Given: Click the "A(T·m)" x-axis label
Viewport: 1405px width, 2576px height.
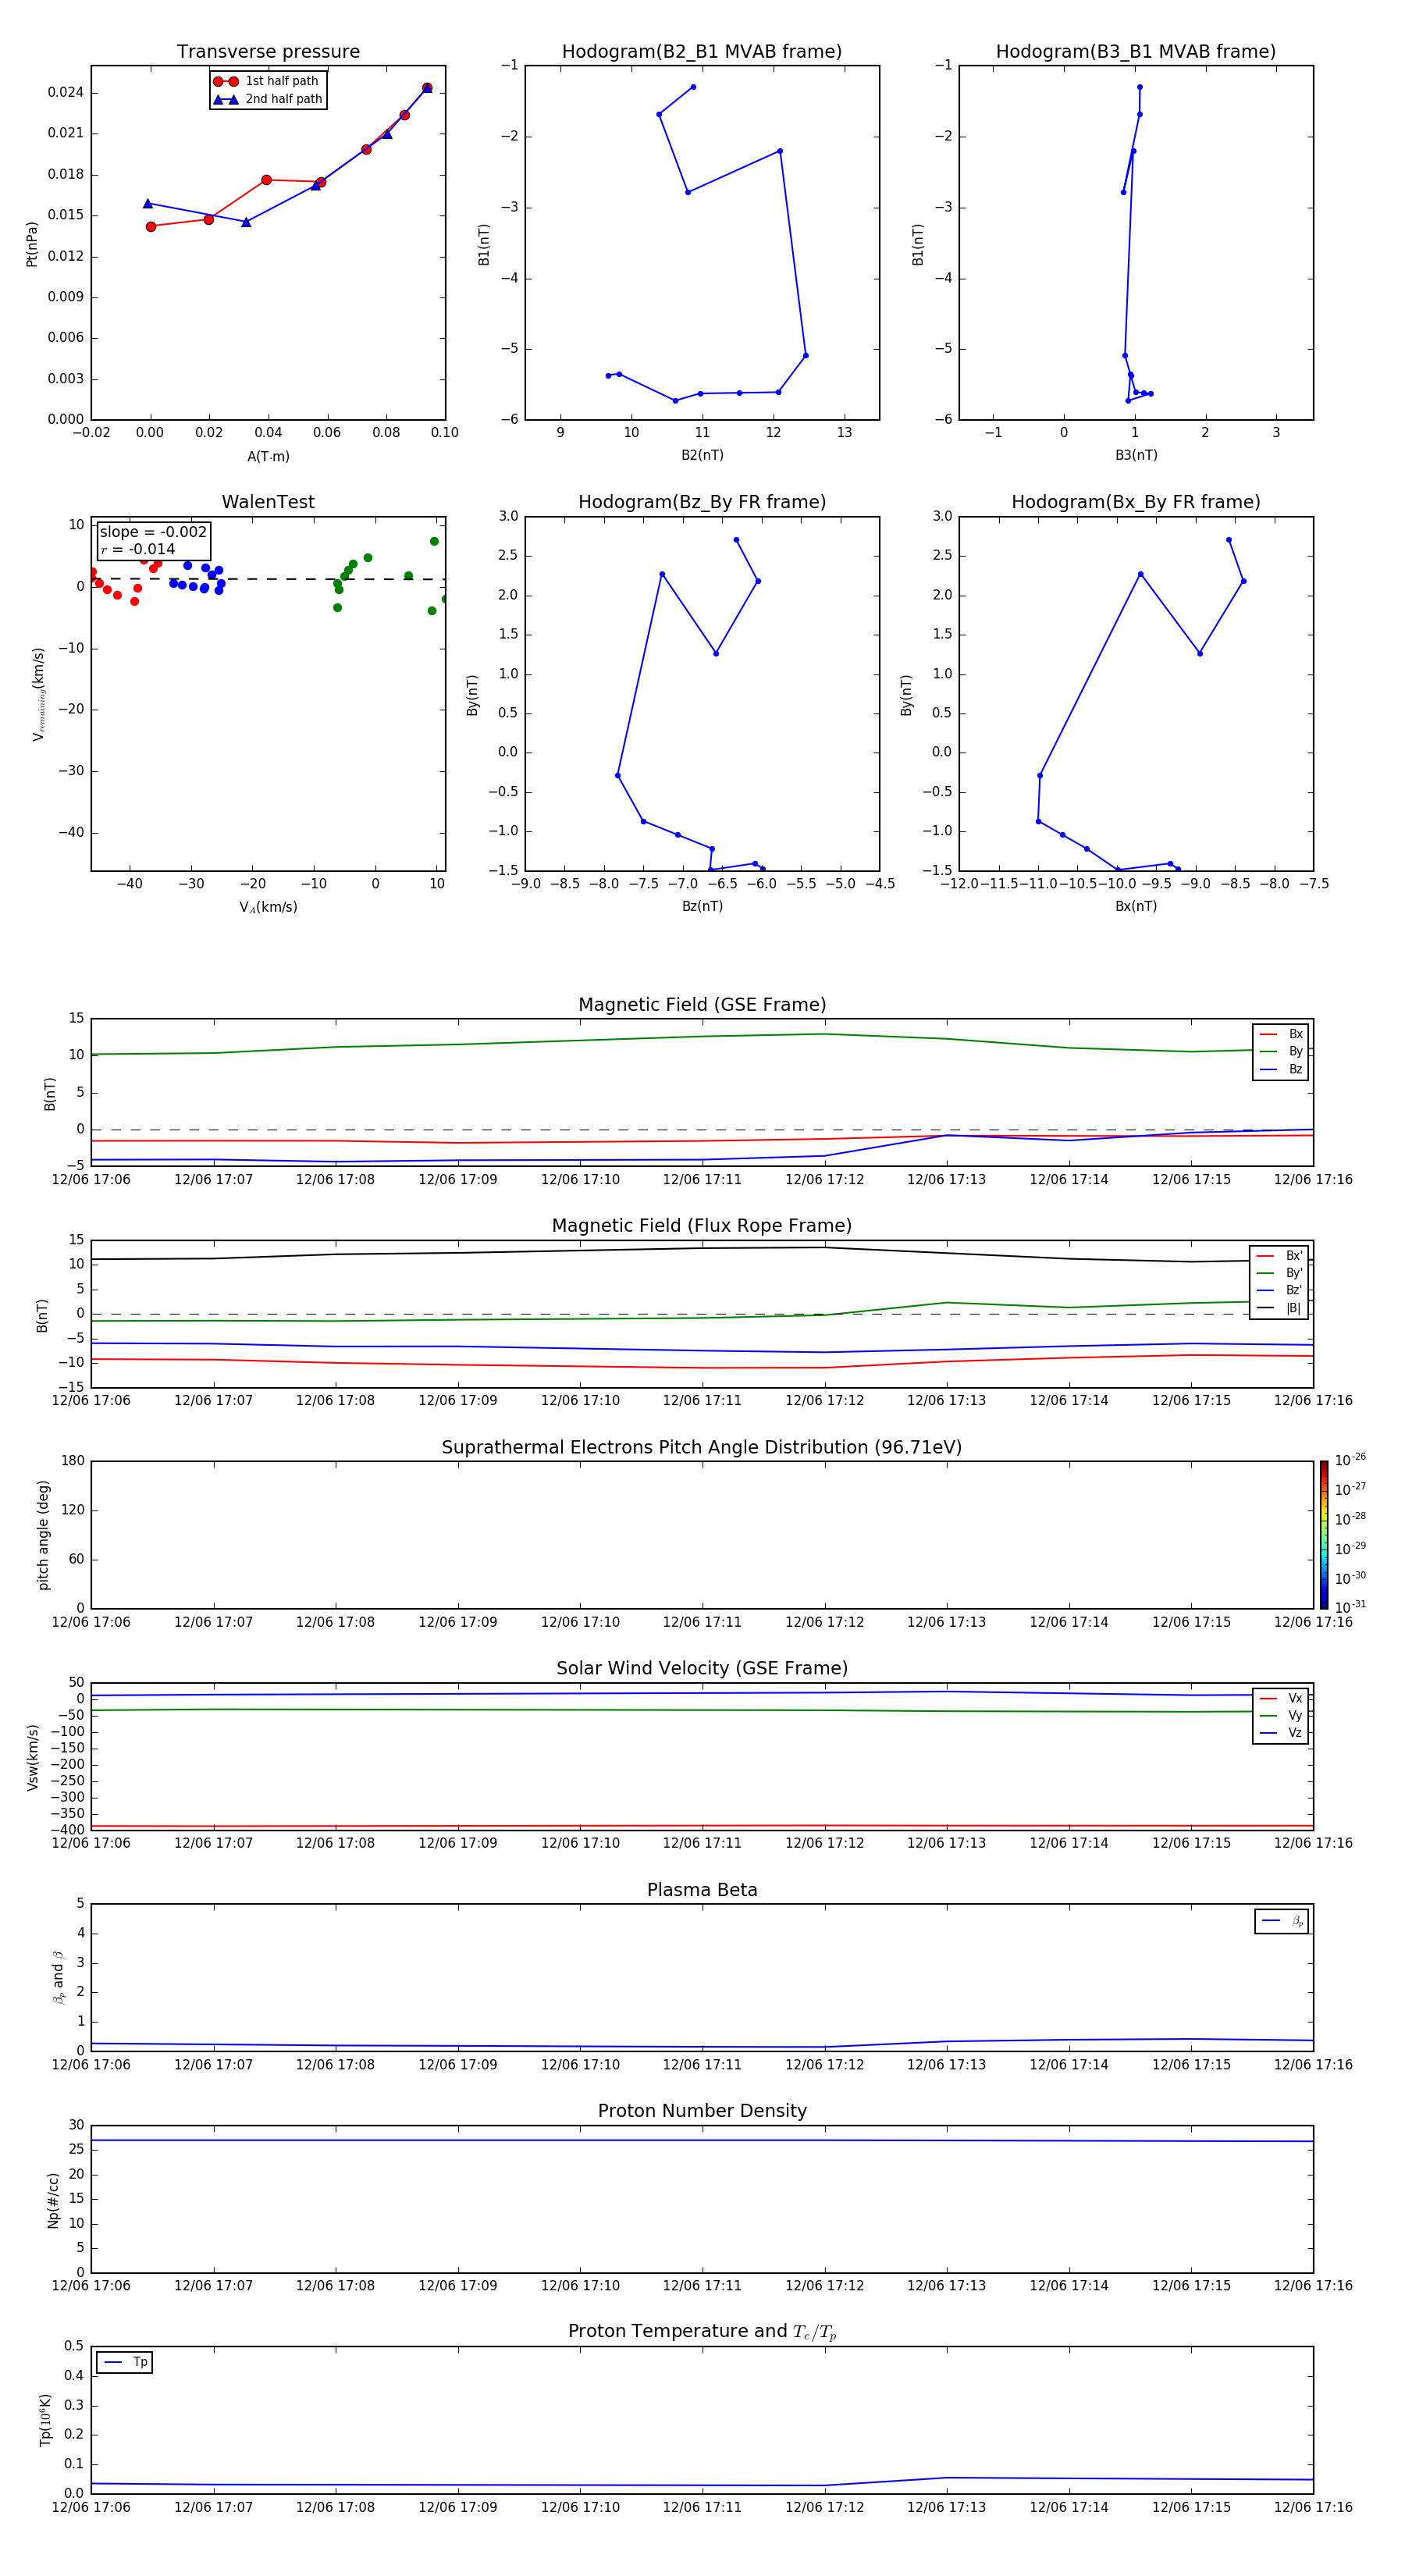Looking at the screenshot, I should (x=268, y=457).
